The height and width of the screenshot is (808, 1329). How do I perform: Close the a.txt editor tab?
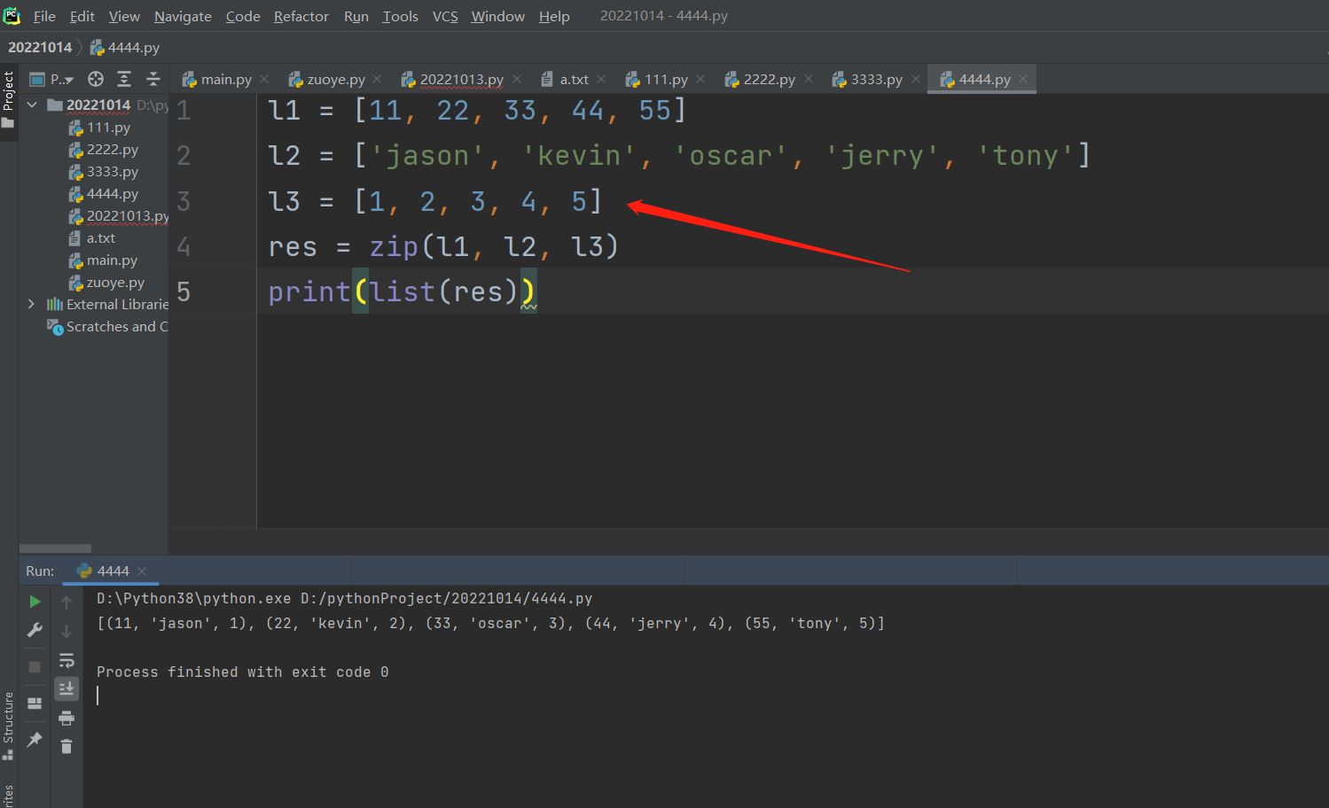click(x=601, y=79)
